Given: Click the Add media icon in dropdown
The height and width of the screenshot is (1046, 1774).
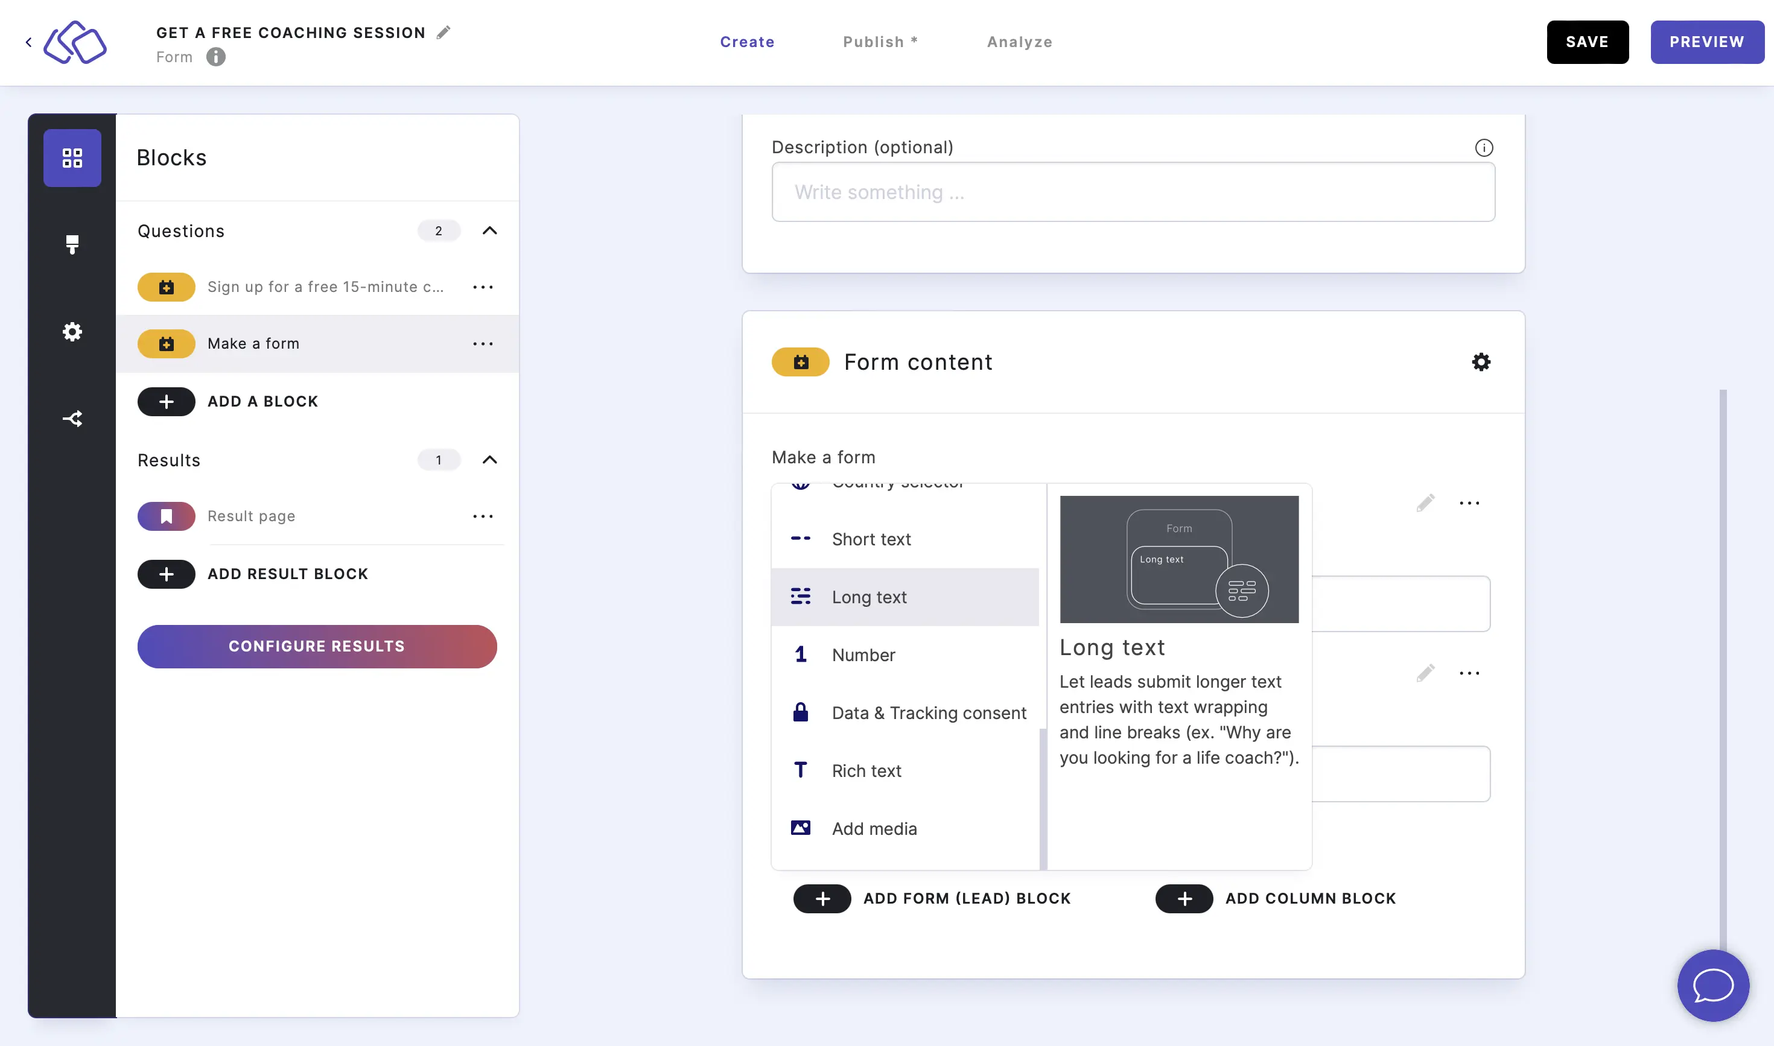Looking at the screenshot, I should (x=801, y=827).
